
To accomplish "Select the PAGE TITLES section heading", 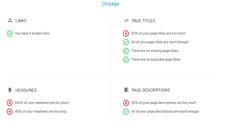I will click(143, 21).
